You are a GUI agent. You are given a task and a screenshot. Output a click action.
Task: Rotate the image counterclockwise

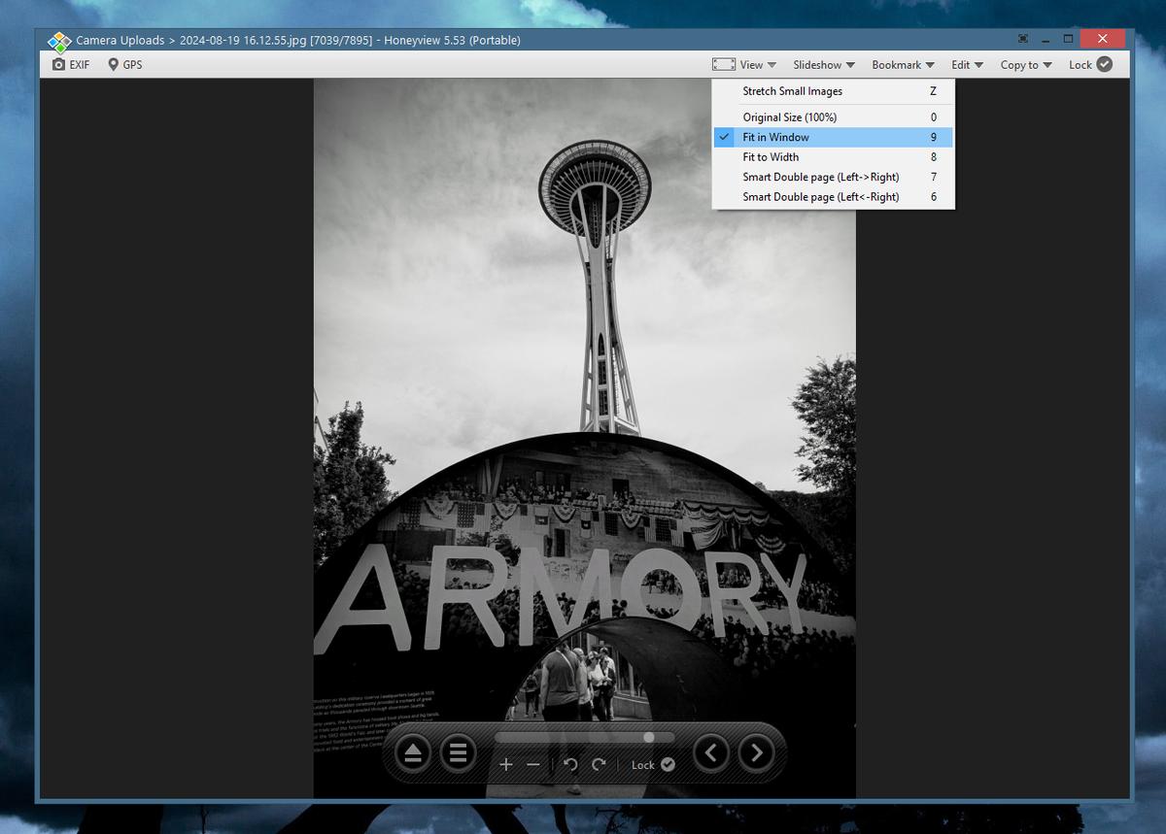point(571,765)
